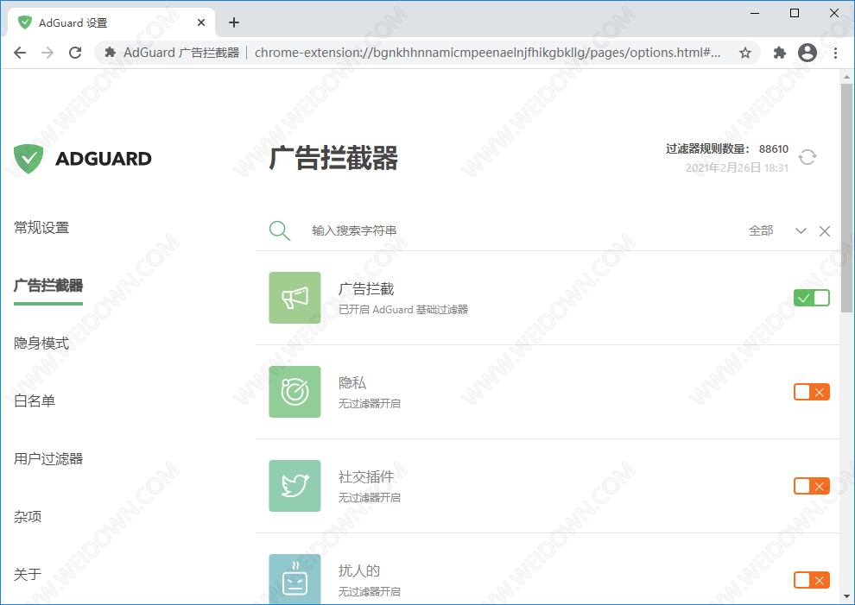855x605 pixels.
Task: Open the 社交插件 filter group
Action: click(548, 486)
